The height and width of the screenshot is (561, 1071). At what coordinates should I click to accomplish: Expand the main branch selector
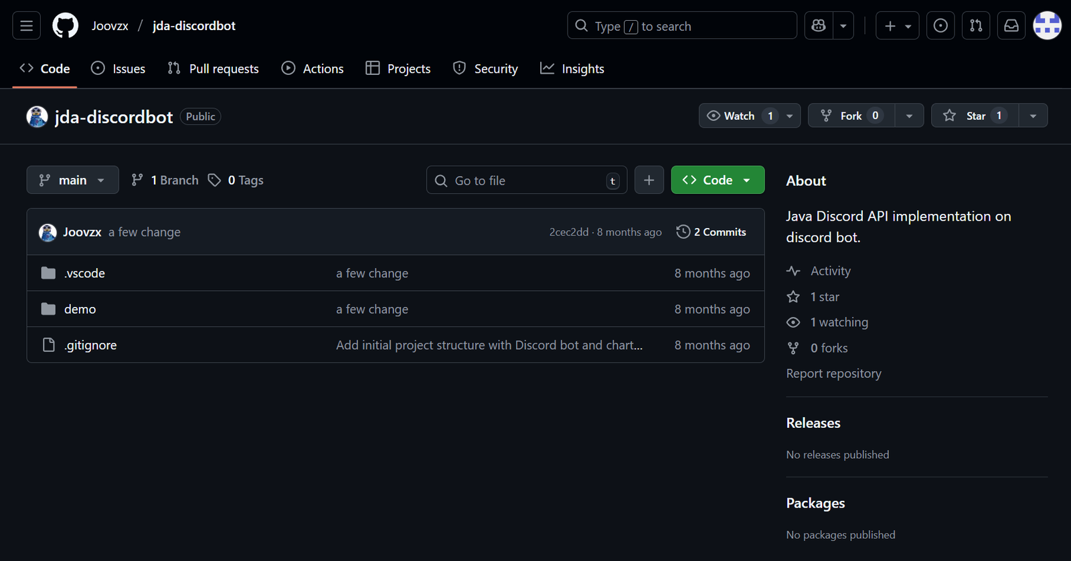(72, 181)
